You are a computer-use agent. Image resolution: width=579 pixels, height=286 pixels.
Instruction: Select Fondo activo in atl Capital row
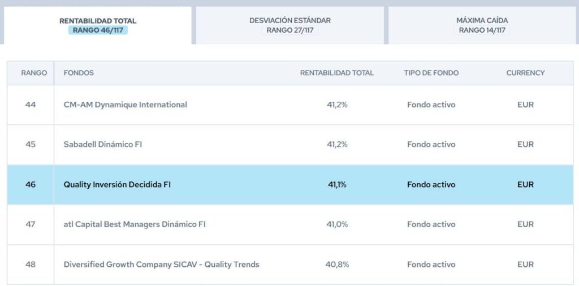click(431, 224)
